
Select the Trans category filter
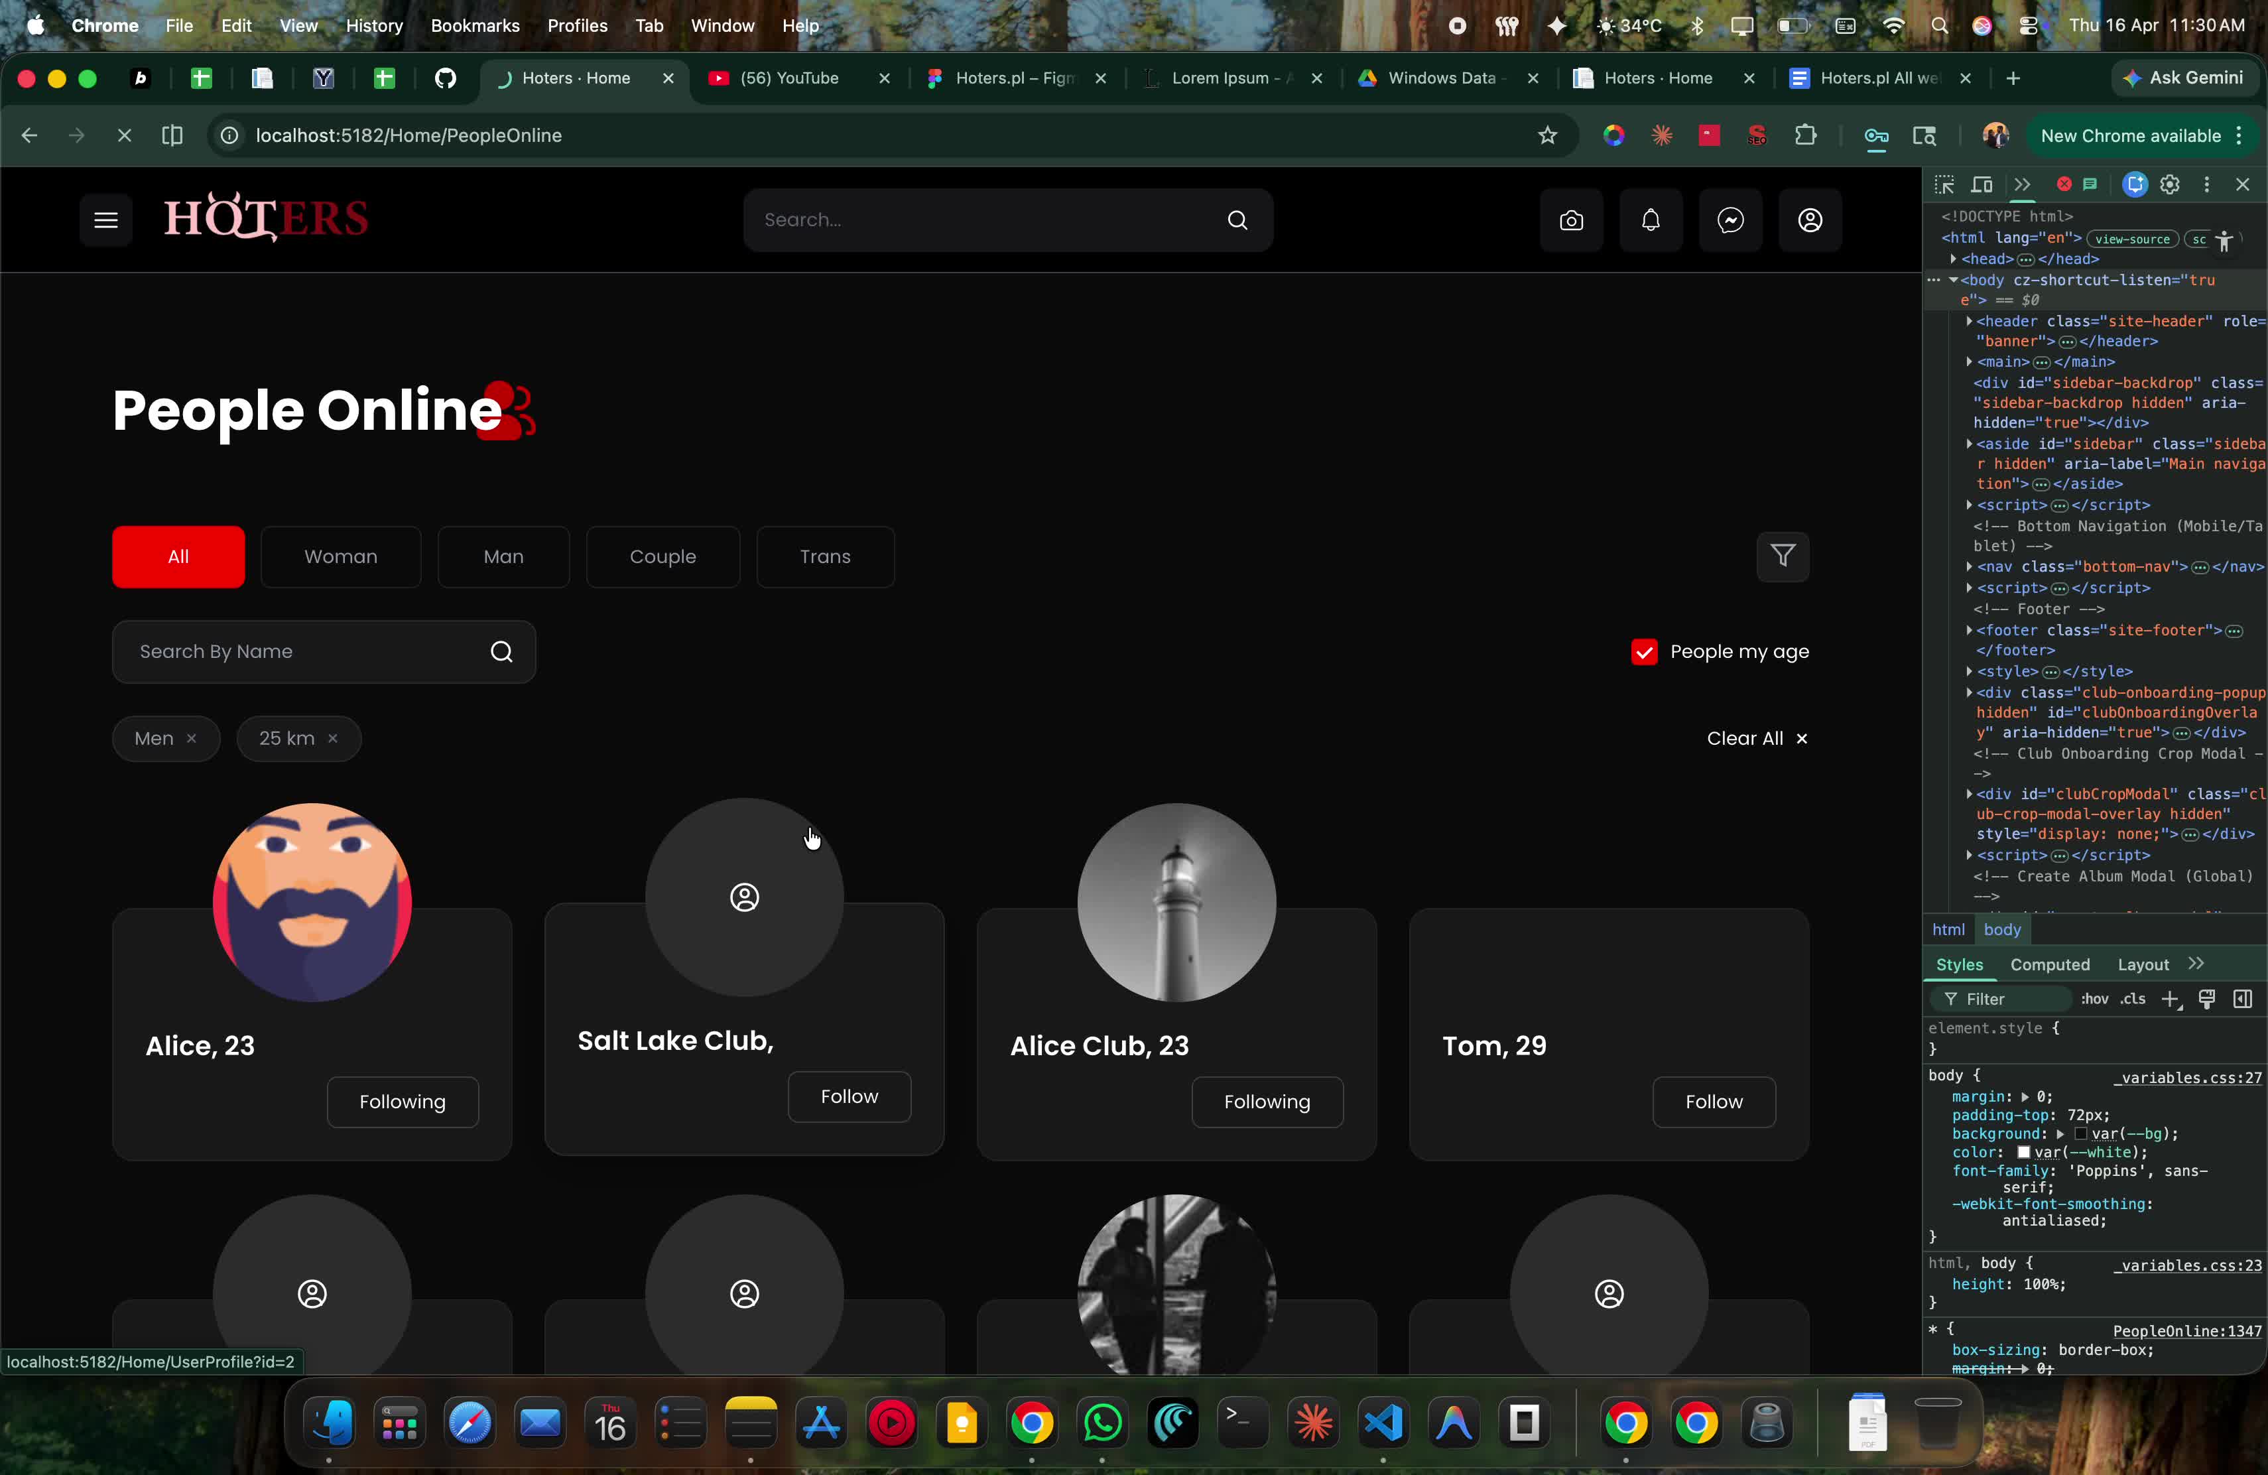click(825, 556)
